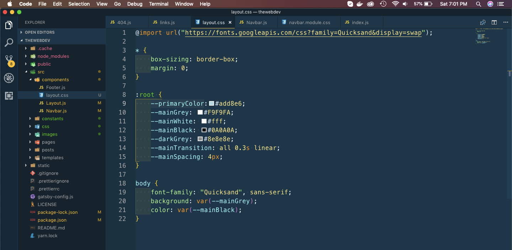Click line number 17 in the gutter

tap(122, 174)
